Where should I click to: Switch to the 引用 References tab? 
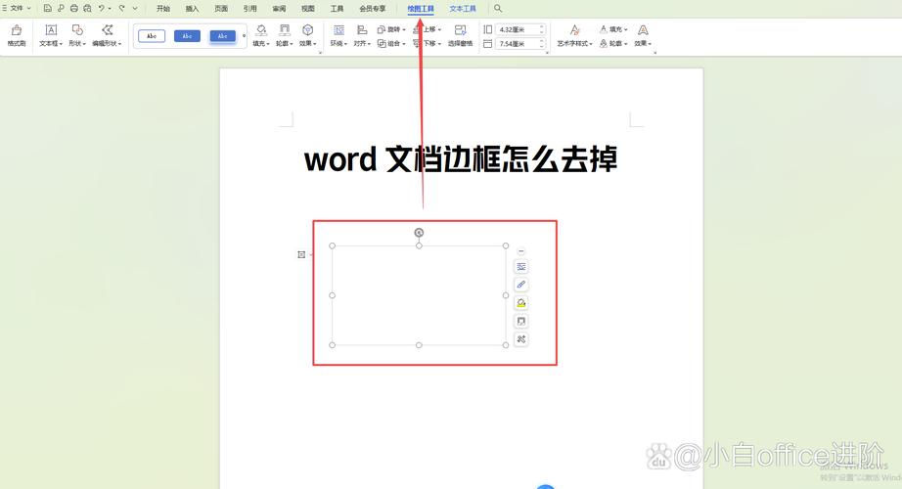(249, 9)
